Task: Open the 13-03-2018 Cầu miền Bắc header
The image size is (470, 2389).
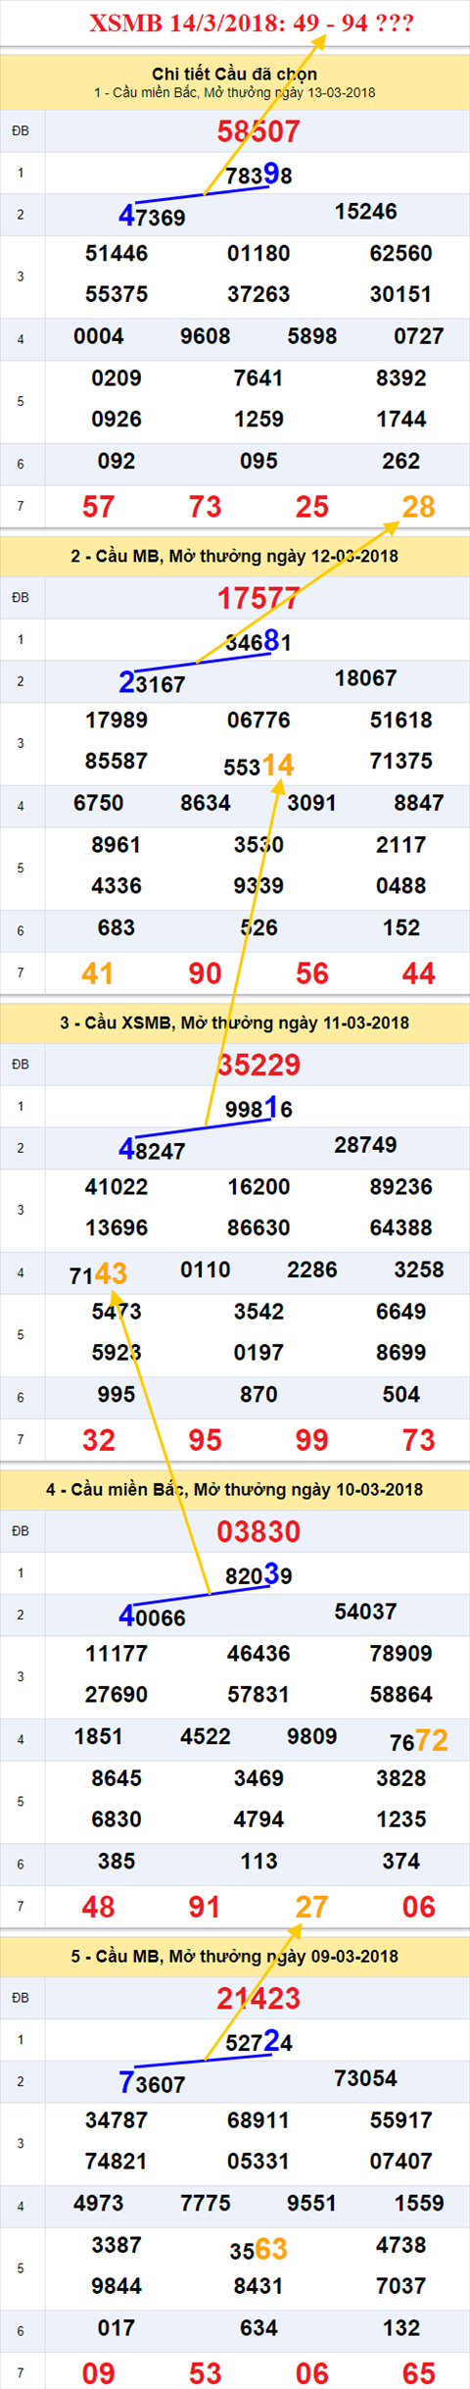Action: (x=235, y=93)
